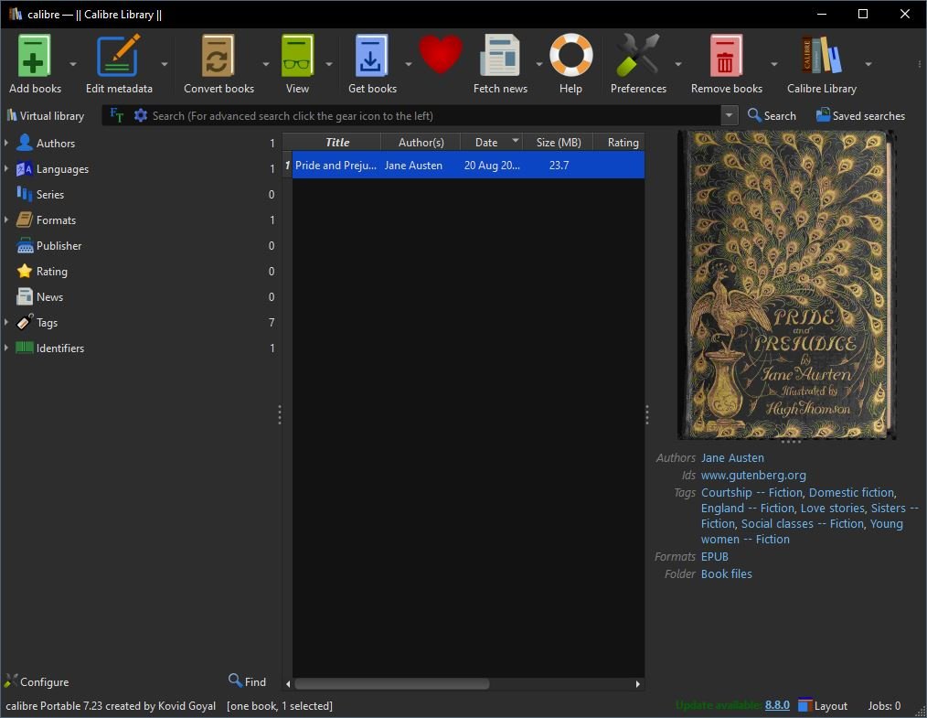Click the red heart donate icon

coord(440,55)
